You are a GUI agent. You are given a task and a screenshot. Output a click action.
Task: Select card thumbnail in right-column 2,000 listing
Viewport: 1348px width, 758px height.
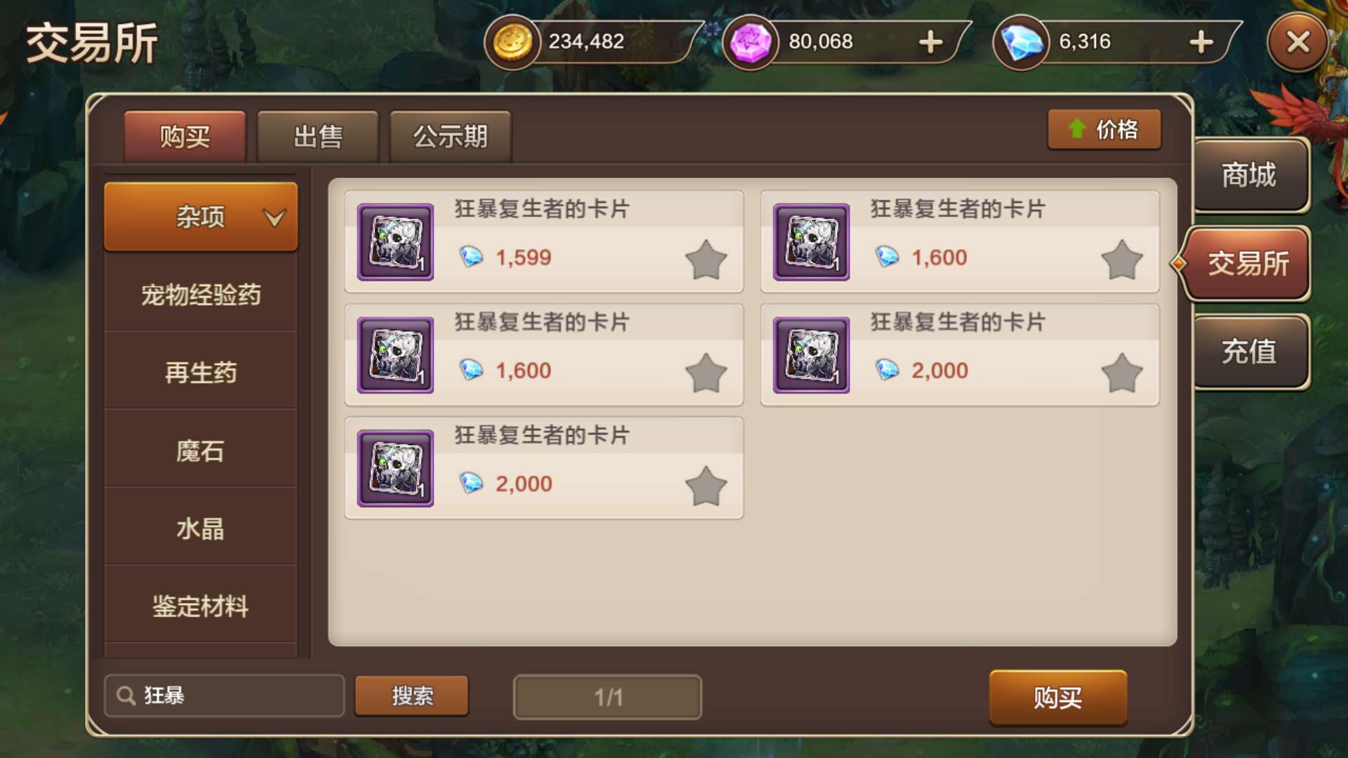pos(811,355)
